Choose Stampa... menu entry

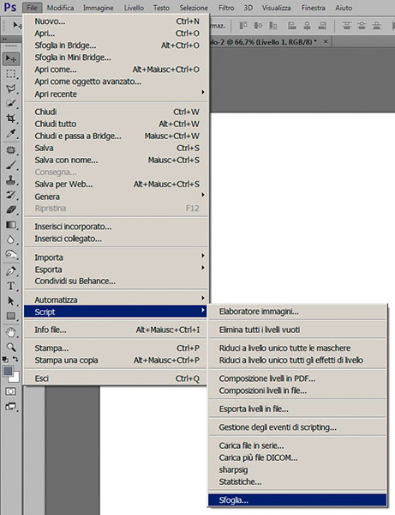tap(117, 348)
